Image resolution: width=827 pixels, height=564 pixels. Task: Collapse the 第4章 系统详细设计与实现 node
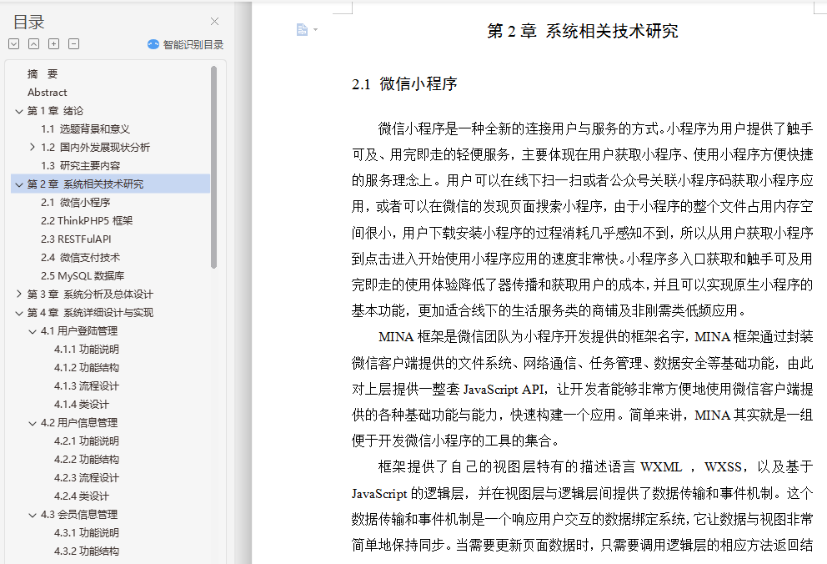(19, 312)
